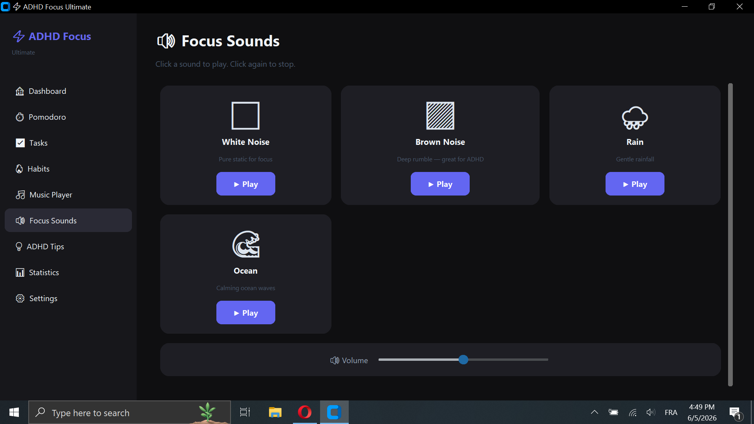Click the battery icon in system tray

[x=613, y=412]
